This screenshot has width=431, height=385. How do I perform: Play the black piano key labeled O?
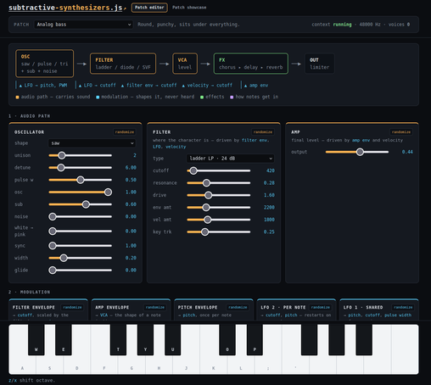click(227, 340)
